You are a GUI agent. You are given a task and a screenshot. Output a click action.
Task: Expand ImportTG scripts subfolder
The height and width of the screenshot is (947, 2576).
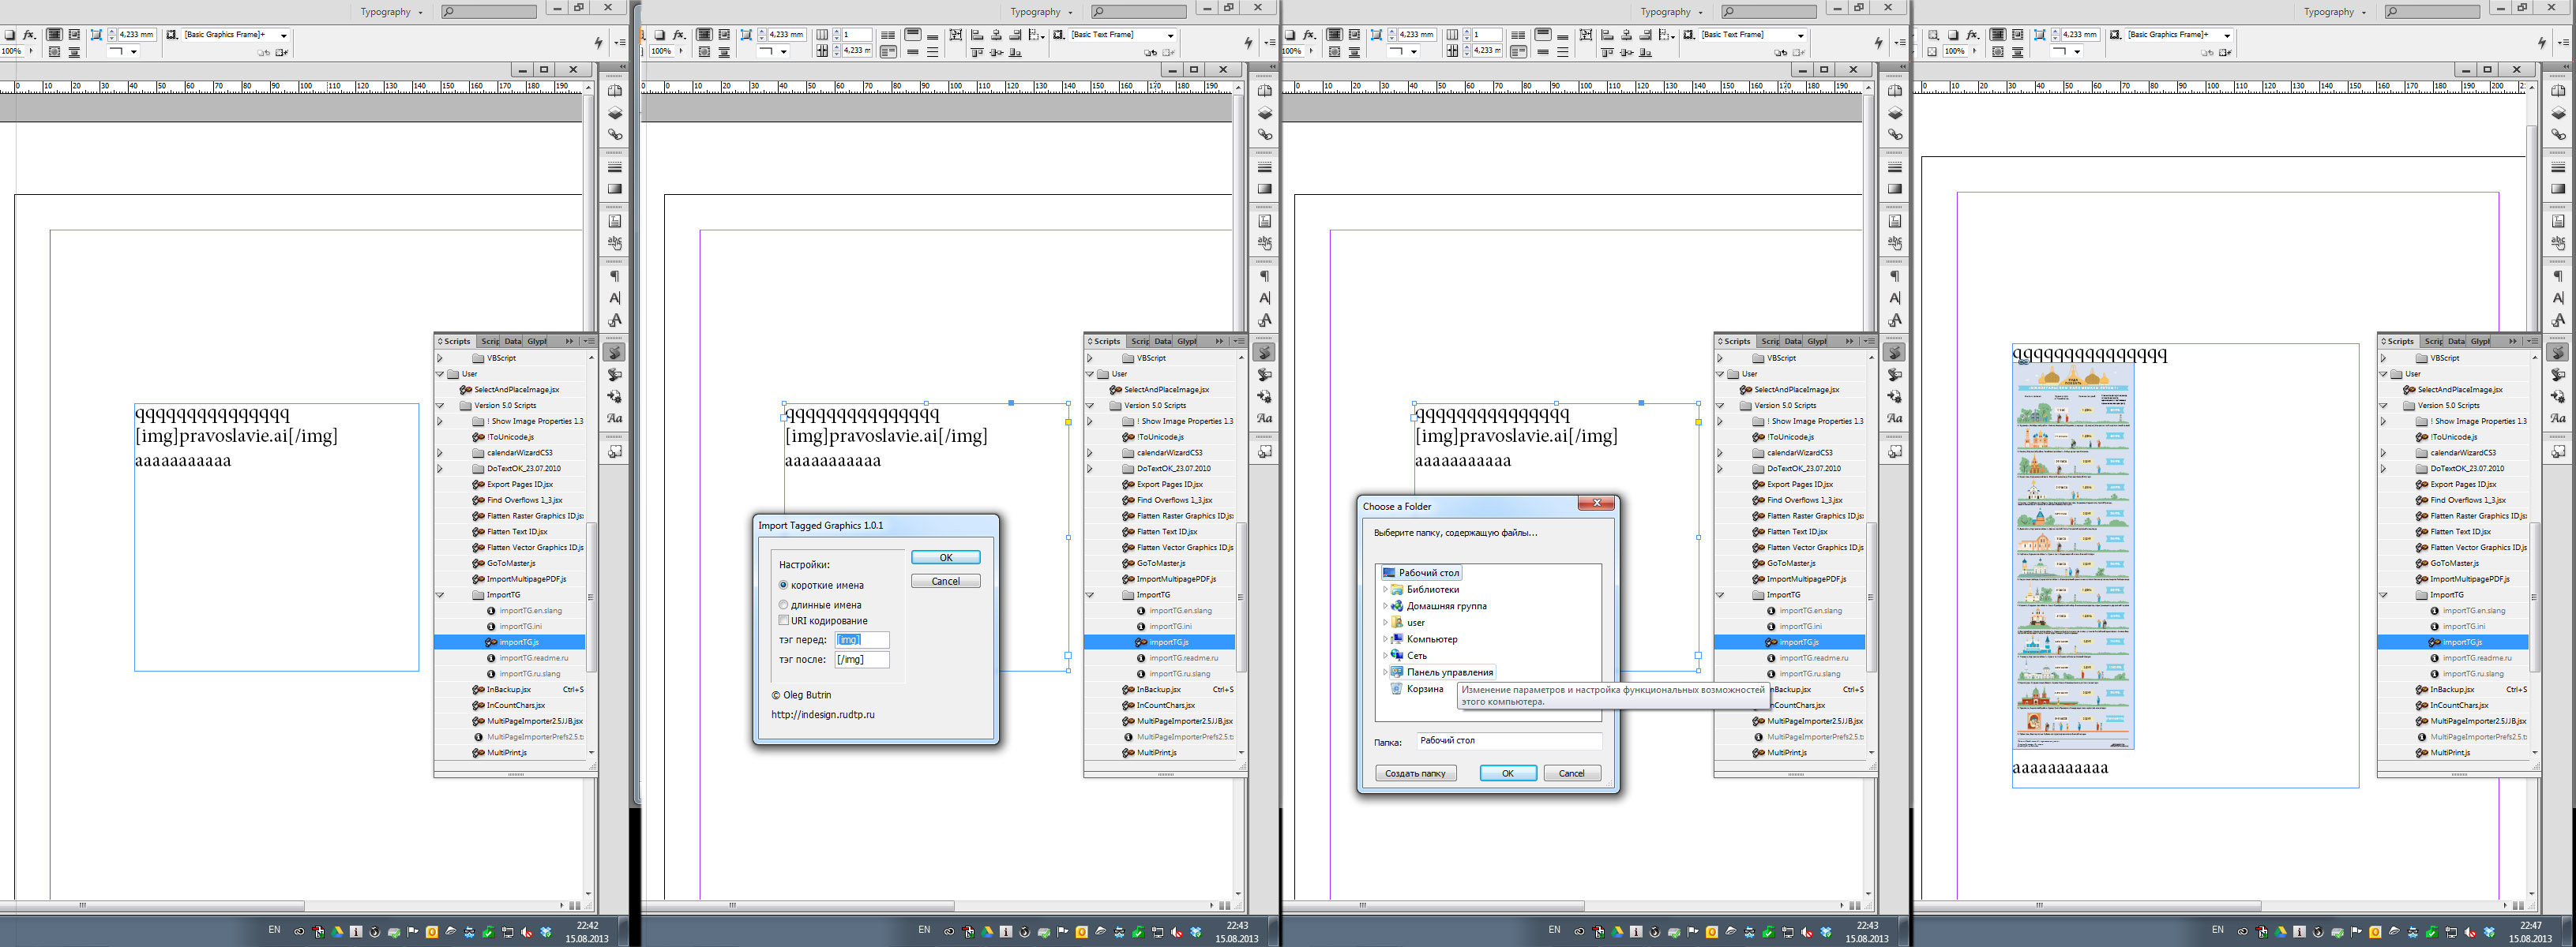click(442, 594)
